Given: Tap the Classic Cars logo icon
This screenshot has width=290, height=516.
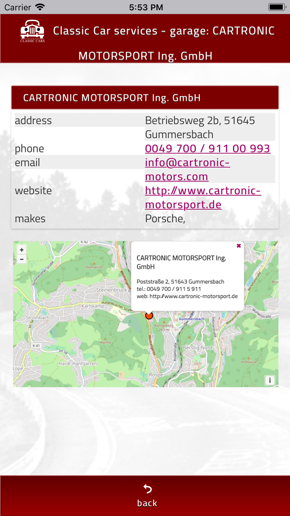Looking at the screenshot, I should point(32,31).
